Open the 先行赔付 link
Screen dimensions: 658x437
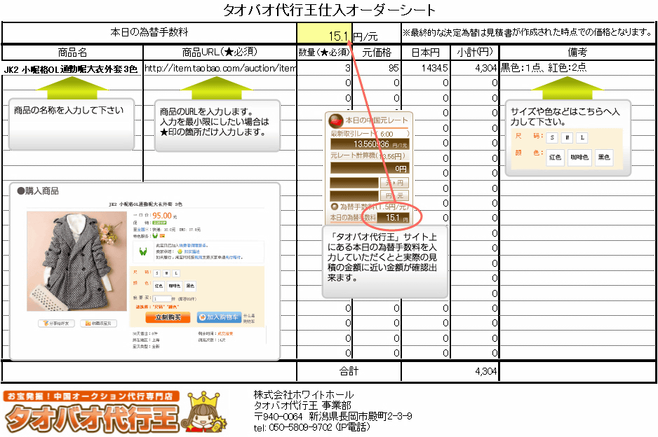click(x=233, y=257)
